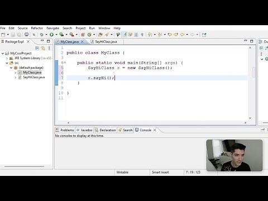268x201 pixels.
Task: Open the Run menu
Action: pos(92,28)
